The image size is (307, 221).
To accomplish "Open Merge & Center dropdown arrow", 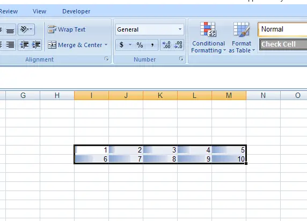I will tap(106, 45).
